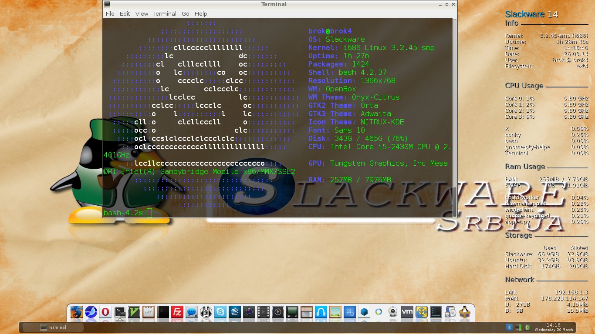The image size is (595, 334).
Task: Open the VMware vm dock icon
Action: click(x=407, y=312)
